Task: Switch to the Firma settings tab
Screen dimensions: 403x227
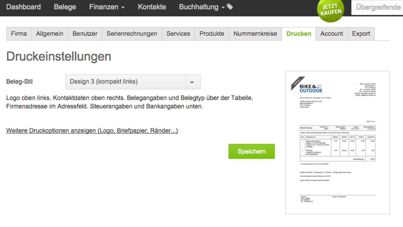Action: pos(19,34)
